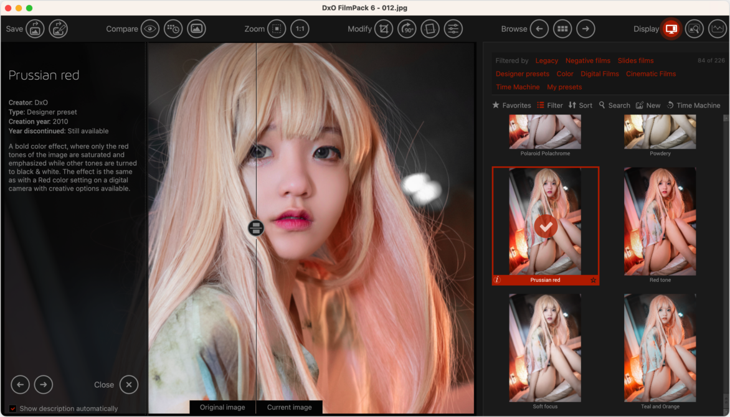Remove the Digital Films filter
The height and width of the screenshot is (417, 730).
(600, 73)
